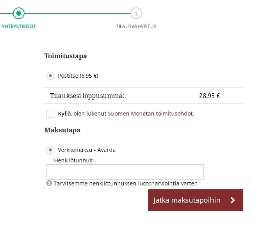The width and height of the screenshot is (253, 235).
Task: Click the step 3 circle icon
Action: [136, 14]
